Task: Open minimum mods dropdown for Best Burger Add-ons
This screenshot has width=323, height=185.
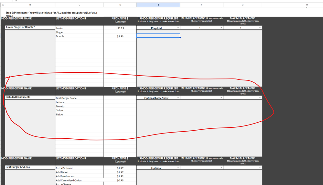Action: 221,168
